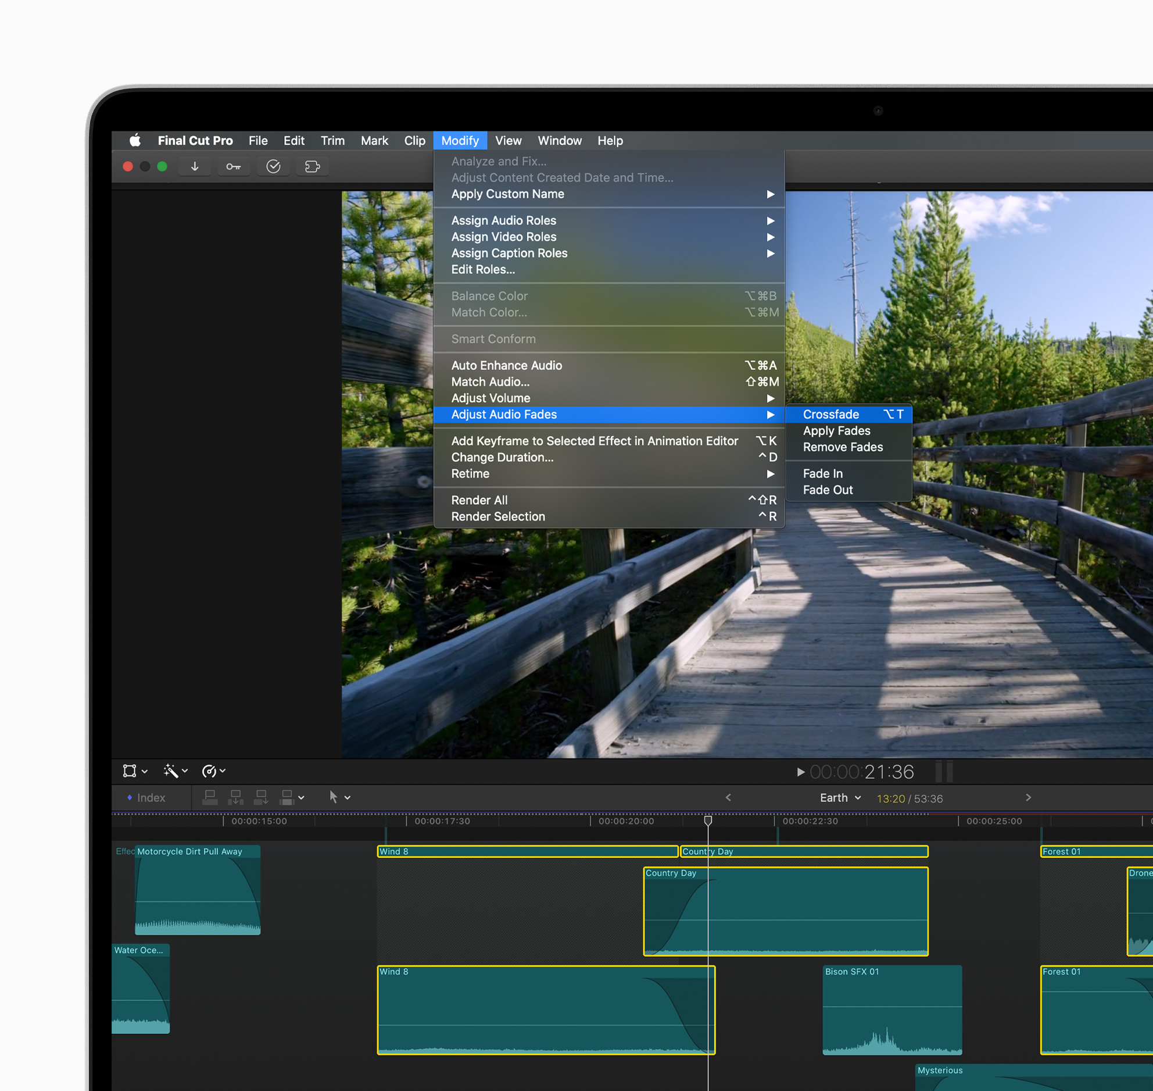Select the transform tool icon above timeline
Screen dimensions: 1153x1091
tap(131, 771)
